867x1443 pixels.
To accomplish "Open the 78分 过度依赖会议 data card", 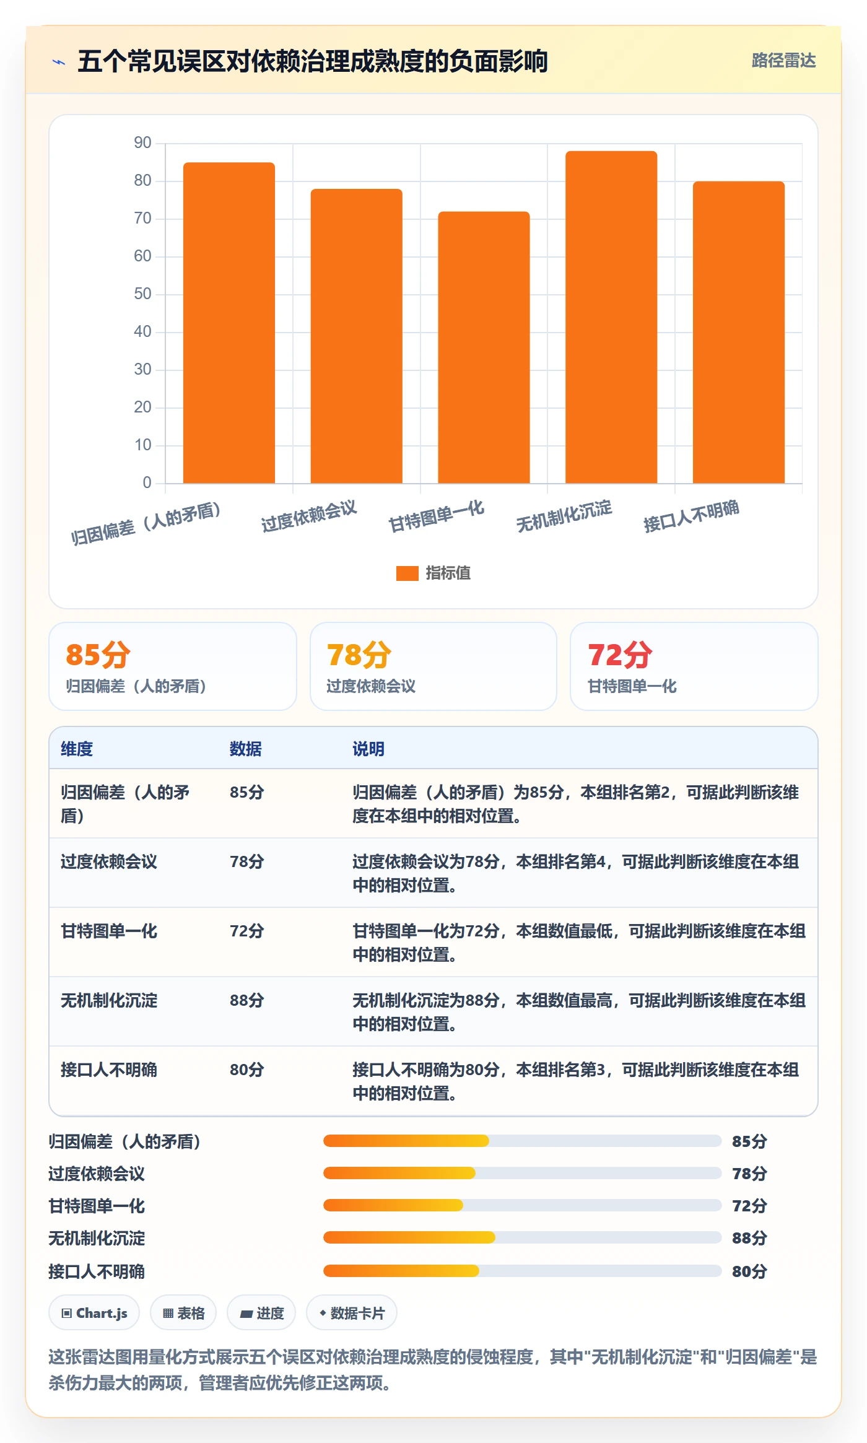I will point(434,666).
